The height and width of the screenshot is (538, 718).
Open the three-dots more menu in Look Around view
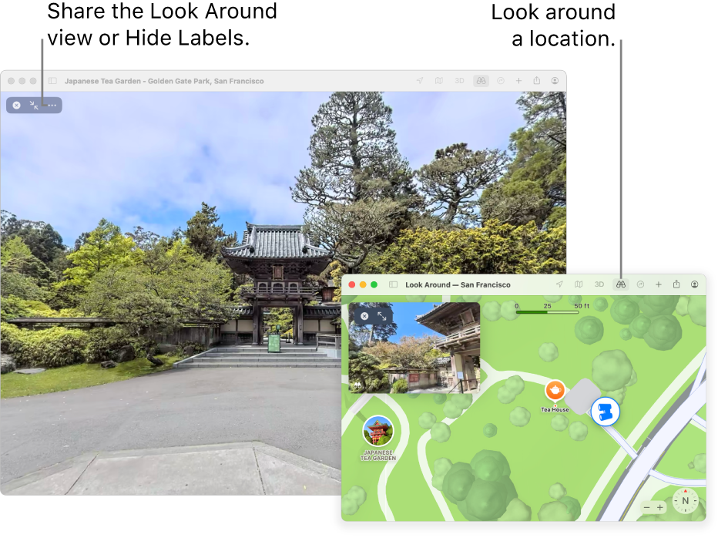coord(52,106)
